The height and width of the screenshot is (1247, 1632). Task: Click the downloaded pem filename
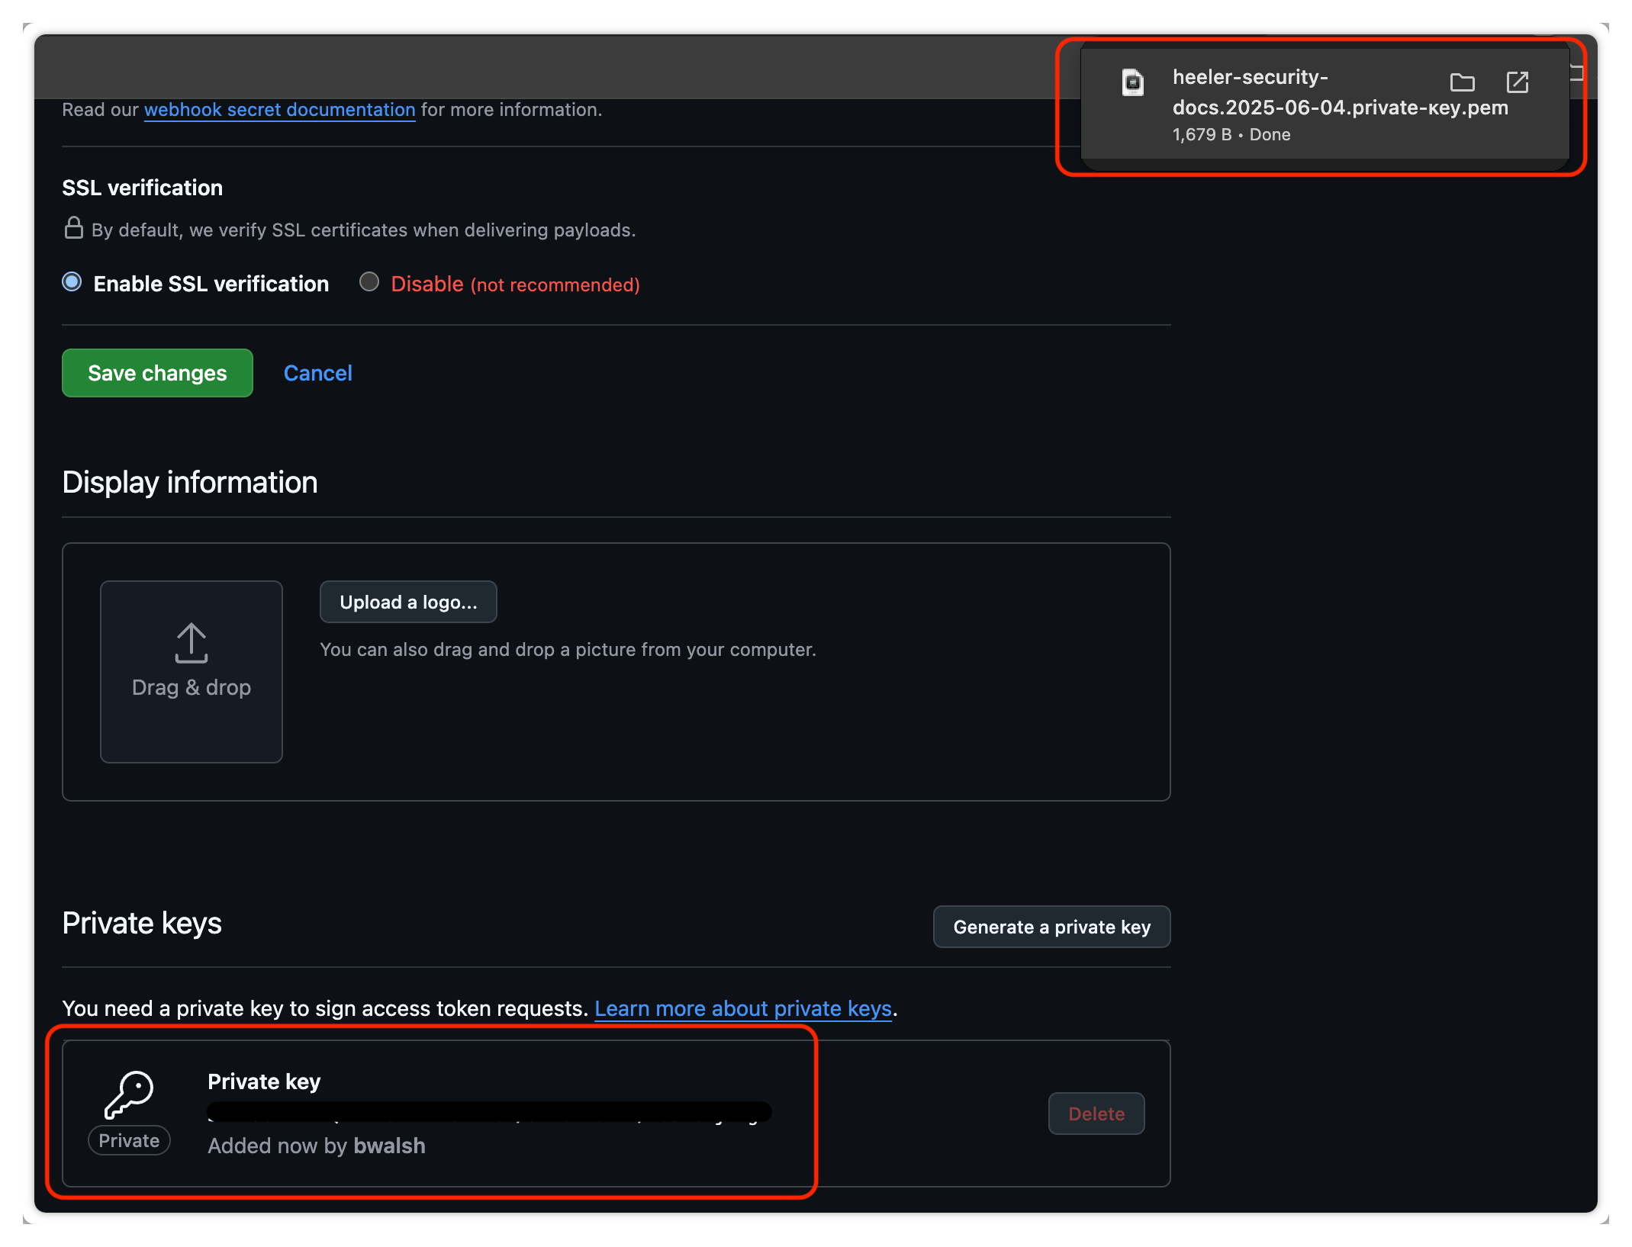click(1340, 92)
